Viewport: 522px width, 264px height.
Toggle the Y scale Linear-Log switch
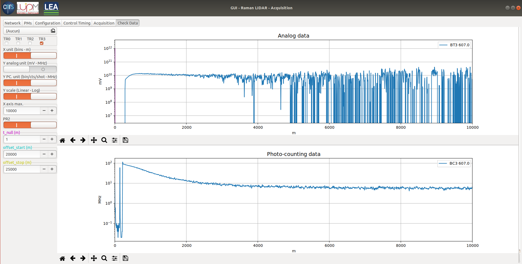(30, 96)
